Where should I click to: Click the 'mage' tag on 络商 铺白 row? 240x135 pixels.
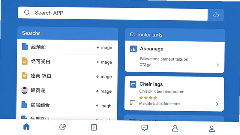(x=106, y=77)
